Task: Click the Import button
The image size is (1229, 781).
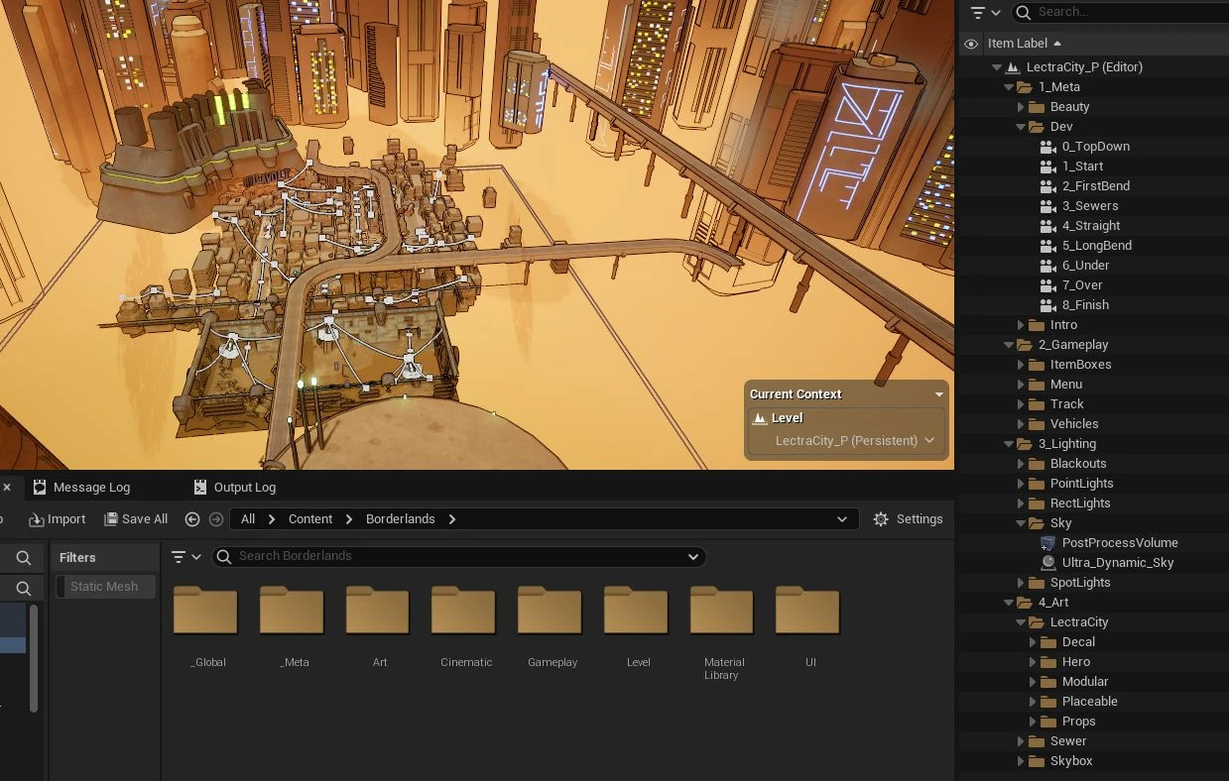Action: pos(57,519)
